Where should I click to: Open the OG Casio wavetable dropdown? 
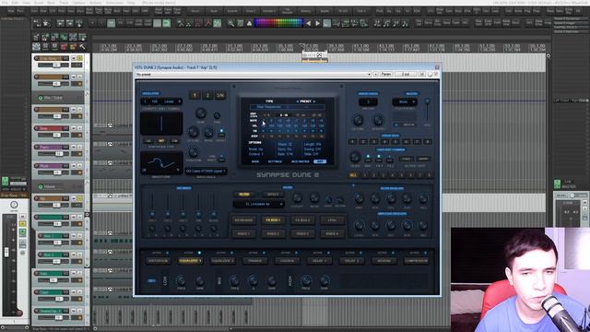206,171
